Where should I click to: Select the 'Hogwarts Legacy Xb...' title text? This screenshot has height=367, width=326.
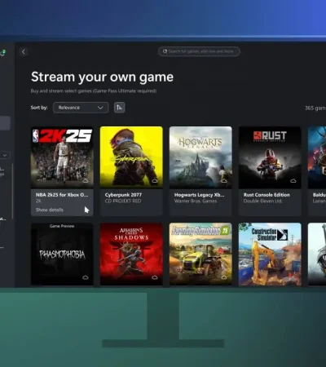[200, 195]
